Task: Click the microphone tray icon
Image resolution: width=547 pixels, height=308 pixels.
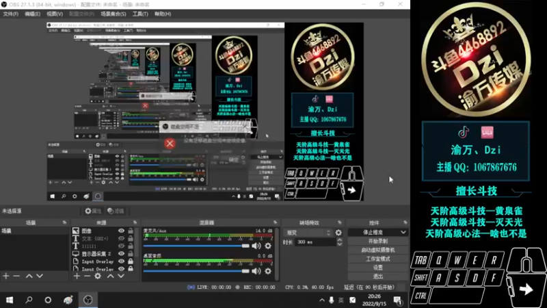Action: (332, 300)
